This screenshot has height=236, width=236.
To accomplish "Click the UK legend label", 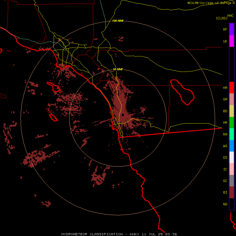I will [225, 41].
